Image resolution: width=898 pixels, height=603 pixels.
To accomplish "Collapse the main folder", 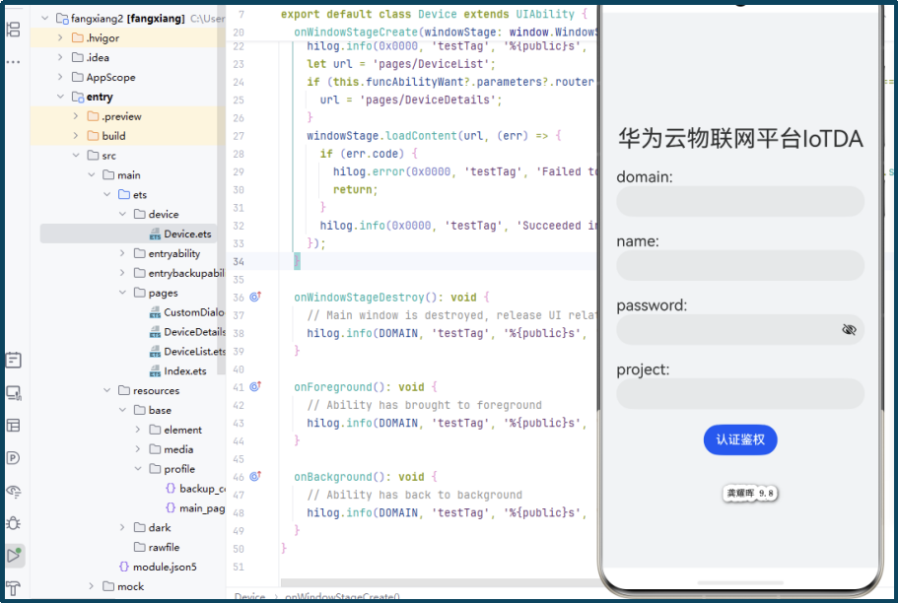I will click(x=91, y=174).
